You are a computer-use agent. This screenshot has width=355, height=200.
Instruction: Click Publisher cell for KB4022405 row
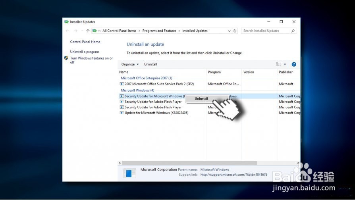point(289,113)
